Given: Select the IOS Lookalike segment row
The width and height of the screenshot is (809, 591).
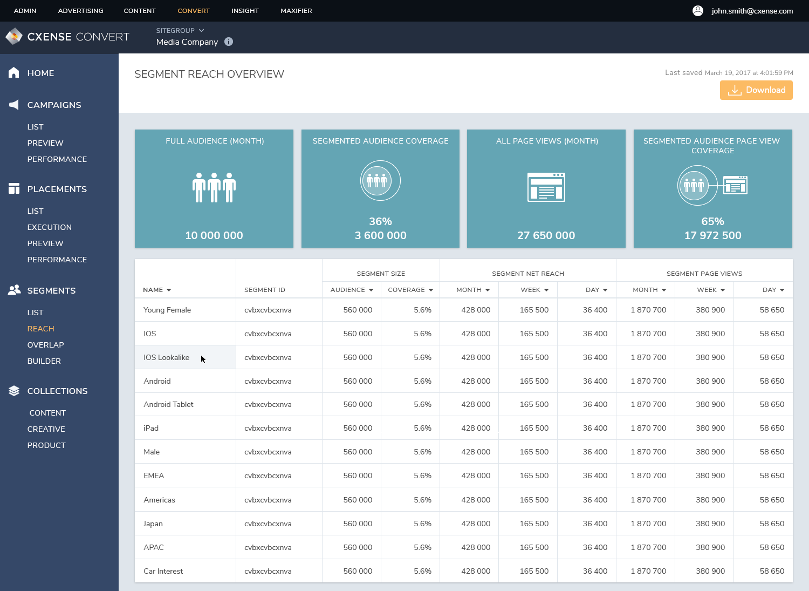Looking at the screenshot, I should click(x=464, y=357).
